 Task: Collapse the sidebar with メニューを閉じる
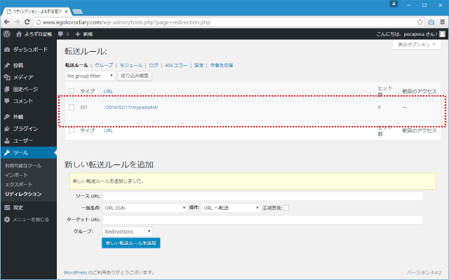point(29,219)
